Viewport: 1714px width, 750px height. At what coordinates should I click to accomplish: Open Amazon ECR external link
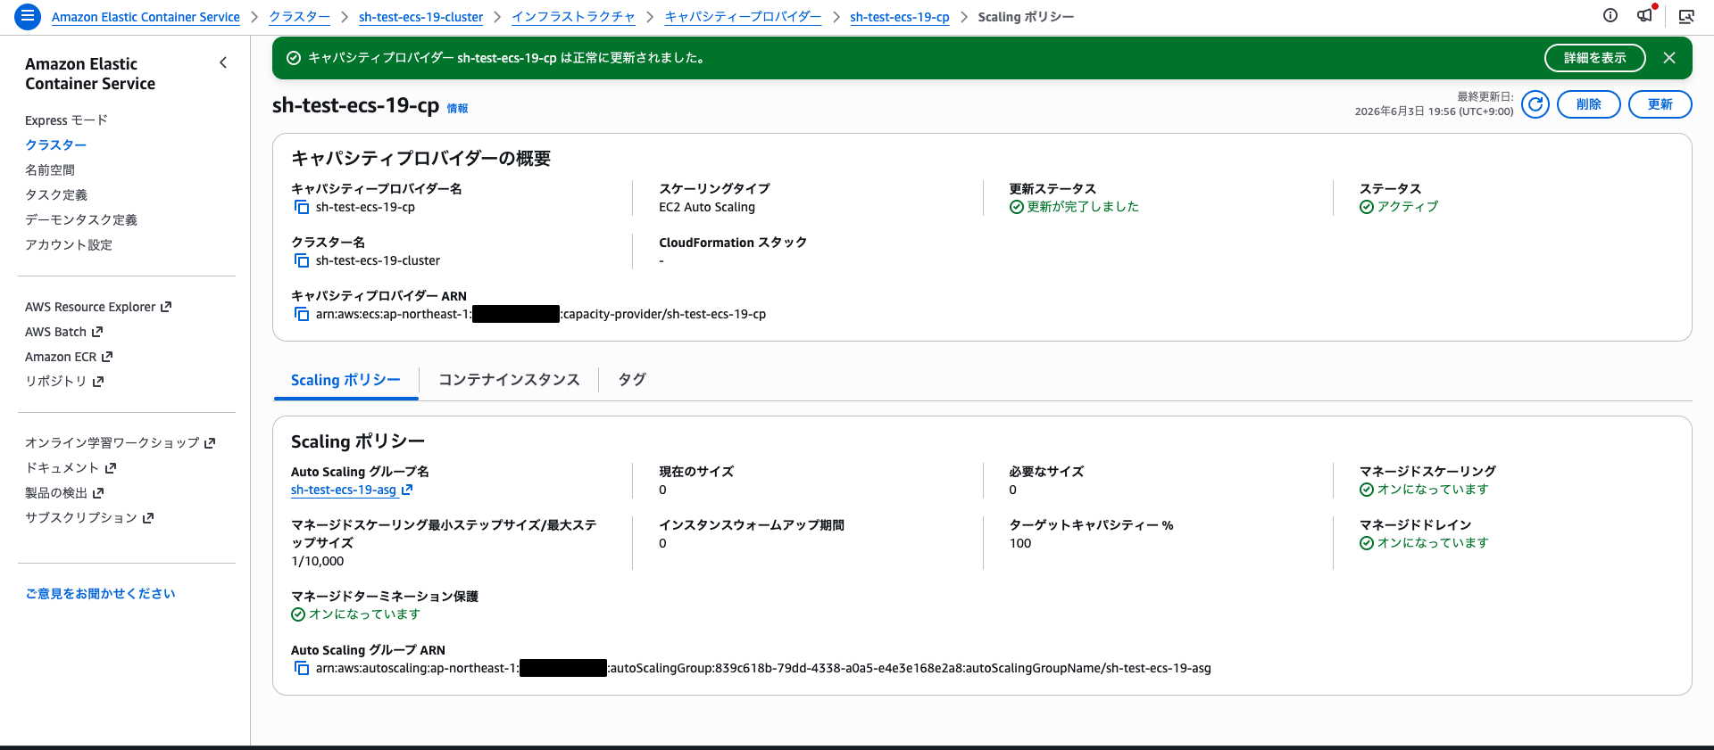[69, 357]
